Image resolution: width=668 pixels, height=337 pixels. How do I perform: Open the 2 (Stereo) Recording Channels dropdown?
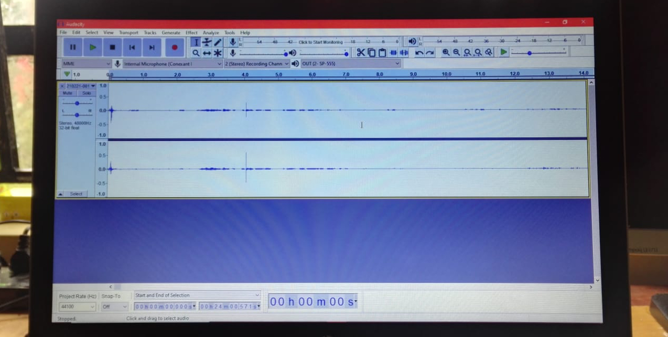257,63
